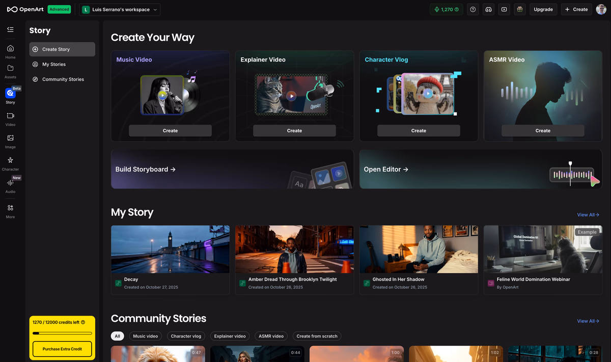
Task: Open the Discord icon in the top bar
Action: 488,9
